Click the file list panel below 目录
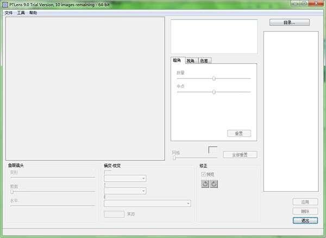The height and width of the screenshot is (238, 326). [291, 112]
